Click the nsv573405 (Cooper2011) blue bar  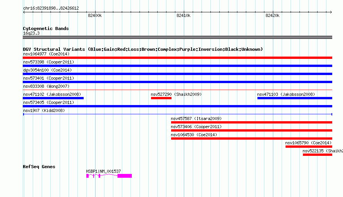coord(177,106)
